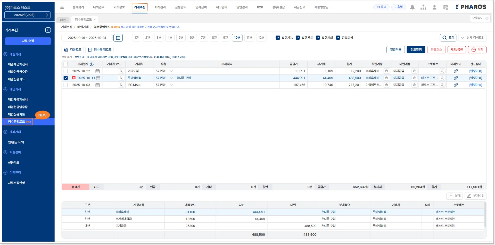Open date picker for the 2025-10-22 row
495x245 pixels.
(x=97, y=71)
